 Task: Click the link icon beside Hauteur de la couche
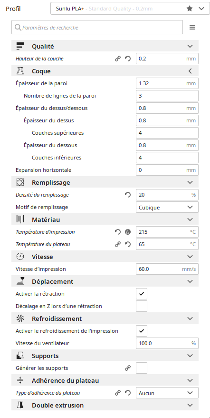pos(118,59)
